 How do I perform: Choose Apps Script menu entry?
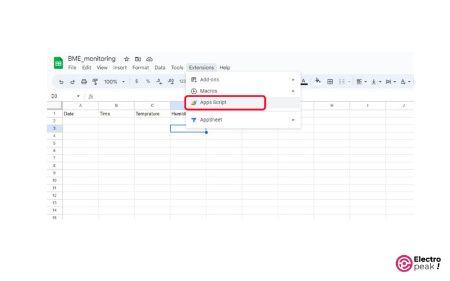(x=243, y=102)
